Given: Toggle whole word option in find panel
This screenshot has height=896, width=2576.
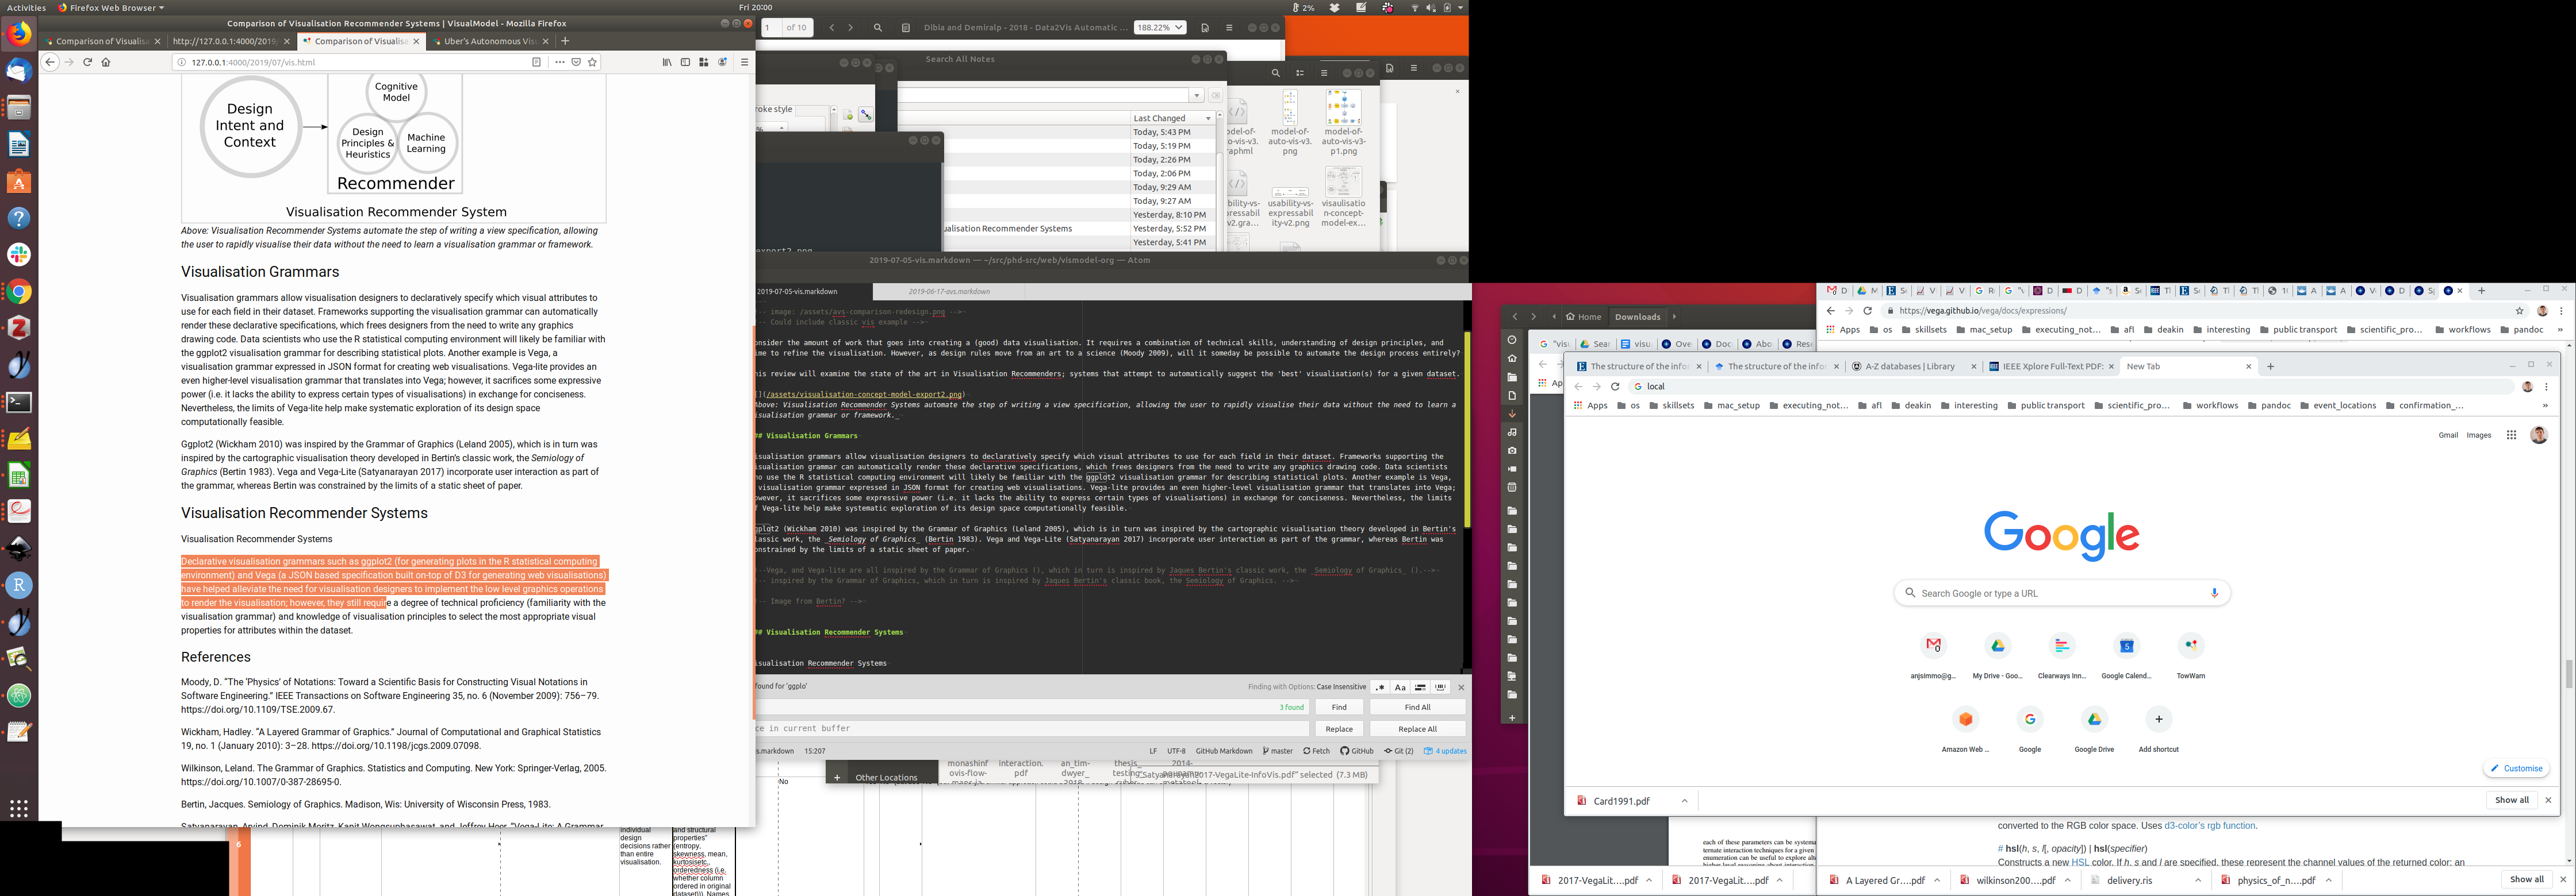Looking at the screenshot, I should point(1440,688).
